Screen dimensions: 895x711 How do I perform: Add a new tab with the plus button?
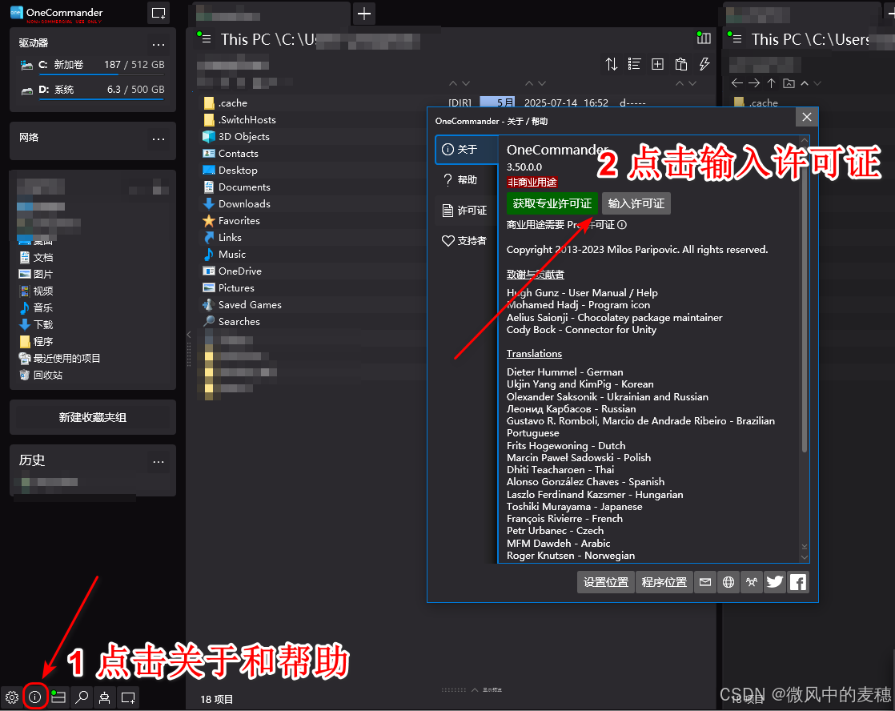coord(364,13)
